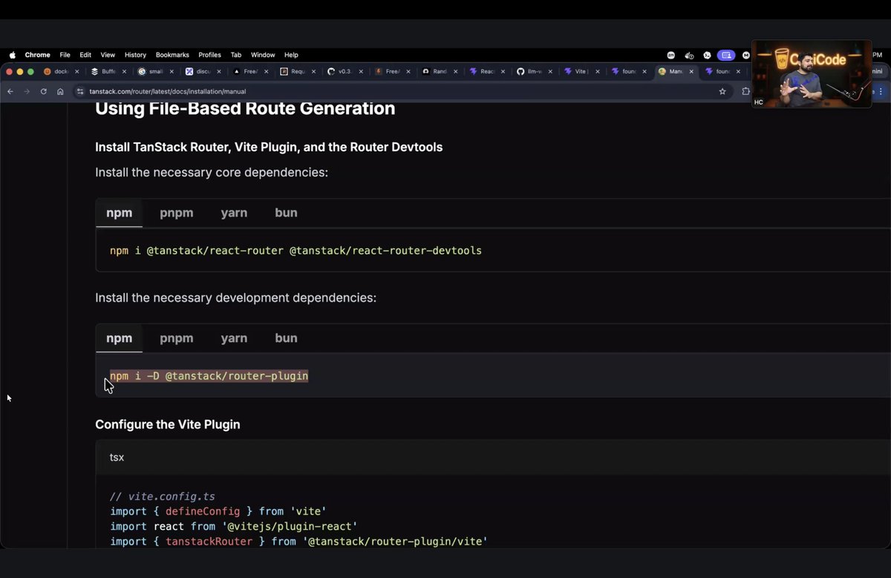Bookmark this page with the star icon
The image size is (891, 578).
pyautogui.click(x=722, y=91)
